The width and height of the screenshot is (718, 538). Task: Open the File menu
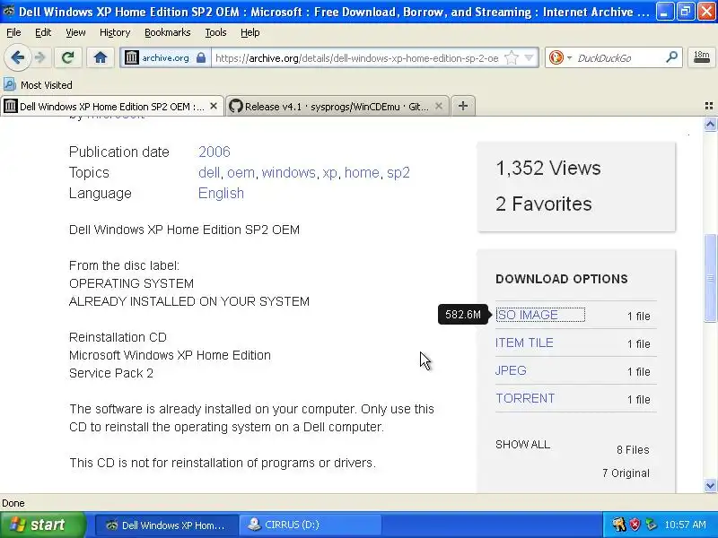(x=13, y=32)
